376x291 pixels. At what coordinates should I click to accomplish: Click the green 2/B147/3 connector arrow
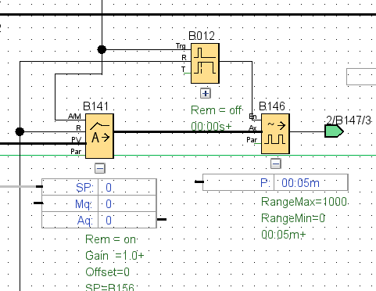(x=334, y=131)
